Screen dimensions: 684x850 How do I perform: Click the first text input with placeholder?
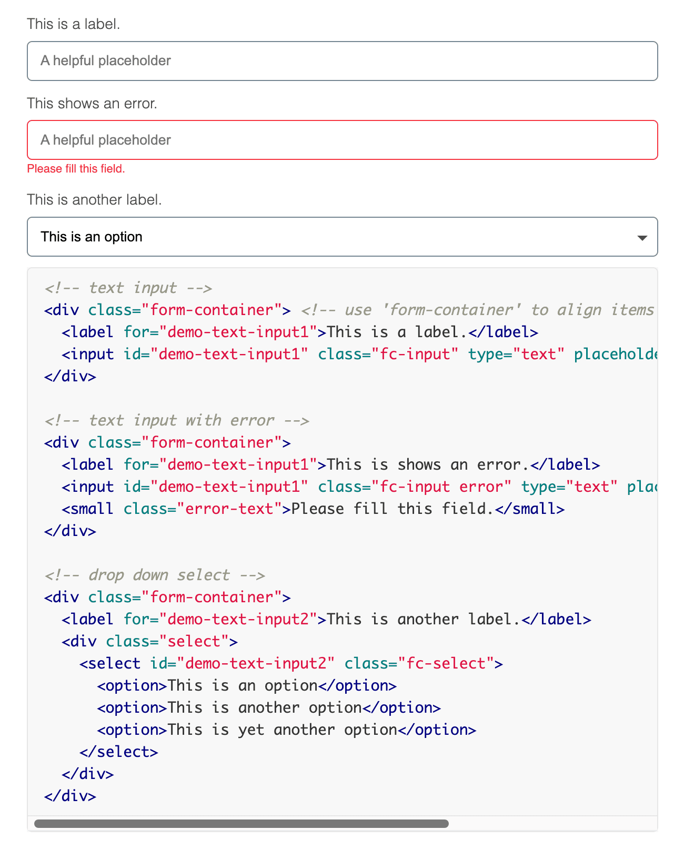click(x=342, y=61)
